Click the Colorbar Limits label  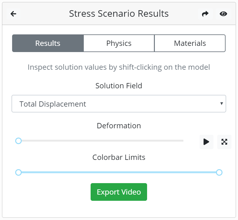(x=119, y=157)
